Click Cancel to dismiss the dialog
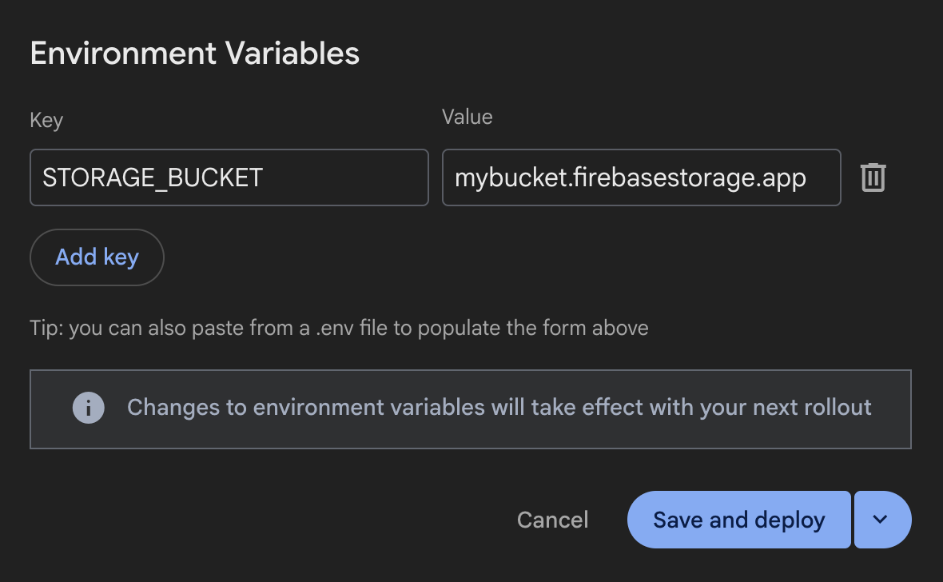Viewport: 943px width, 582px height. coord(552,520)
